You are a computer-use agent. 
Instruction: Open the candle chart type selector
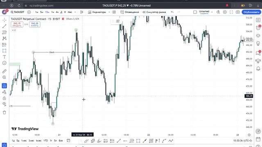[82, 12]
